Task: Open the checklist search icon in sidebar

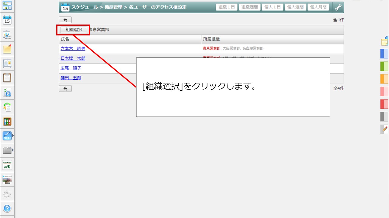Action: tap(7, 93)
